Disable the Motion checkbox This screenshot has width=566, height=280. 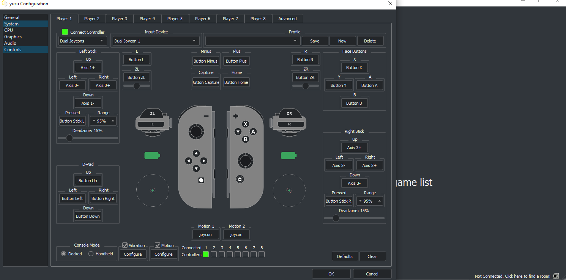158,245
